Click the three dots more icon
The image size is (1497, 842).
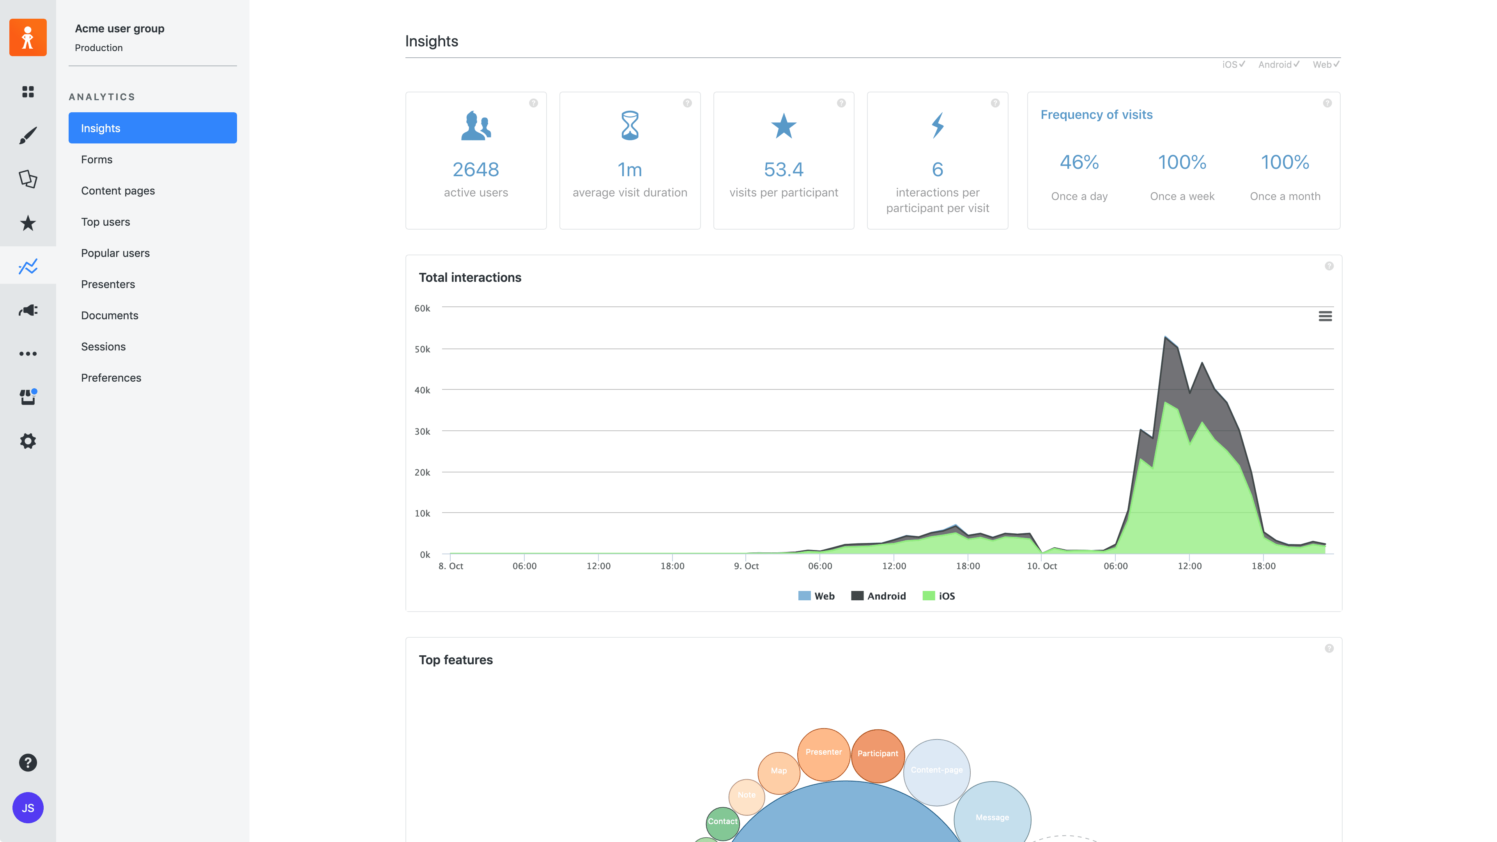coord(28,354)
